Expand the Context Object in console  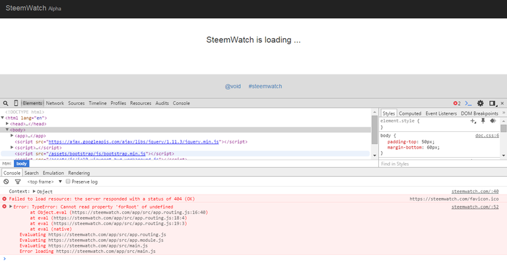point(34,191)
